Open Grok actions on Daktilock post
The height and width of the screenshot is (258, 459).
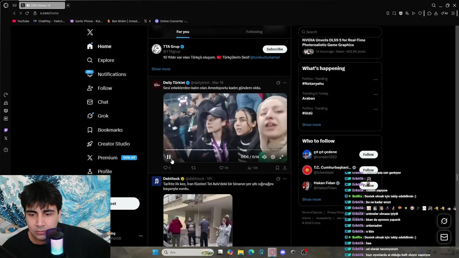click(x=278, y=179)
